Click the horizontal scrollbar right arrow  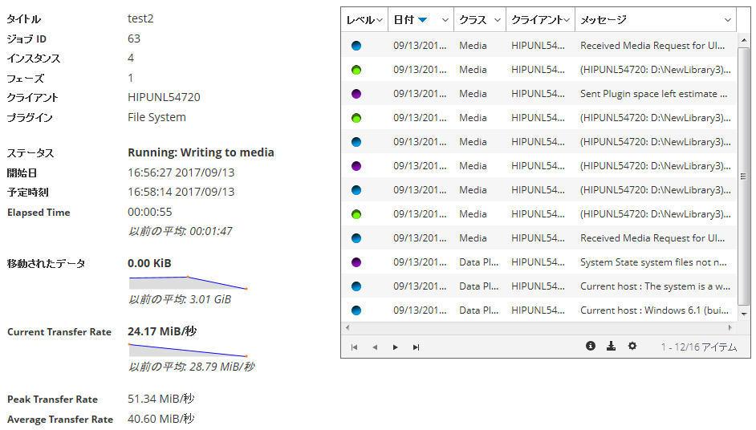pyautogui.click(x=730, y=328)
